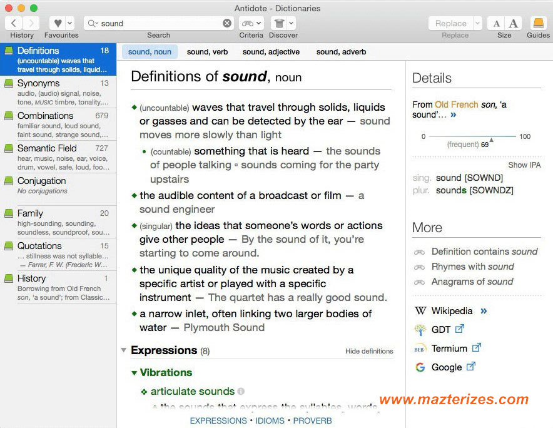The width and height of the screenshot is (553, 428).
Task: Click Family green book icon
Action: pyautogui.click(x=9, y=213)
